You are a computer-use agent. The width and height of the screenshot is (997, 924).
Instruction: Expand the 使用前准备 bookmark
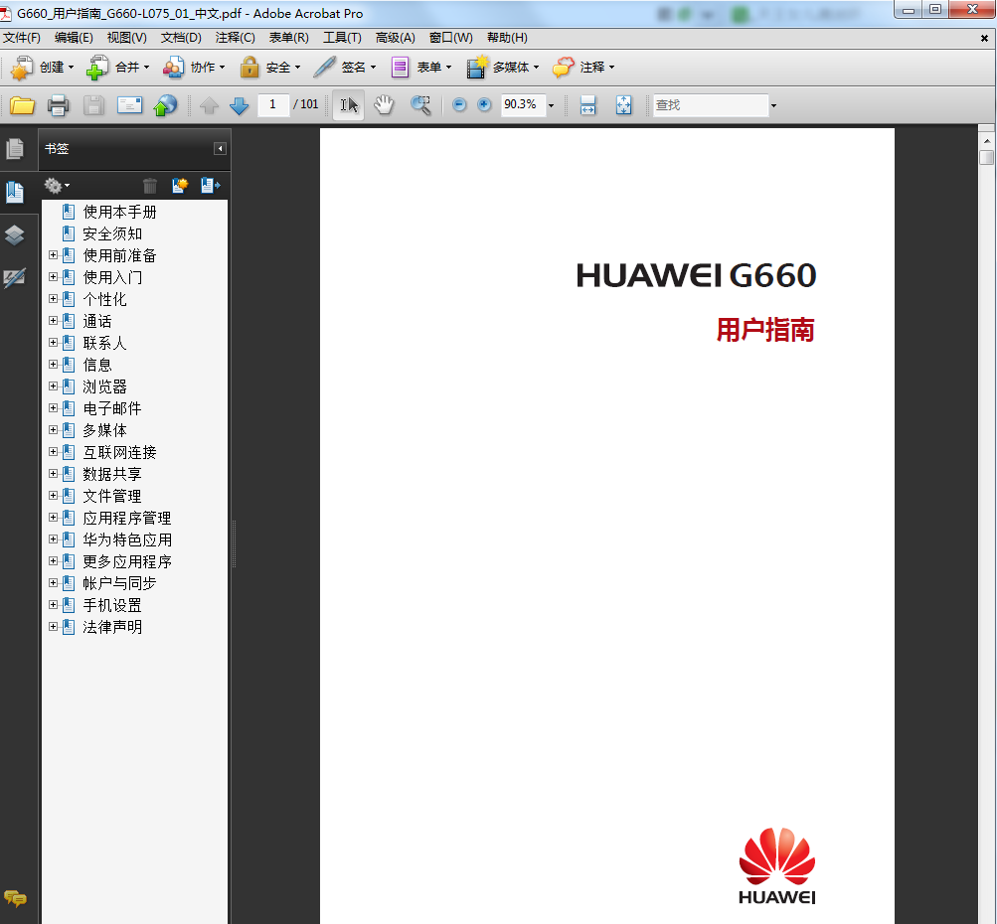[54, 255]
